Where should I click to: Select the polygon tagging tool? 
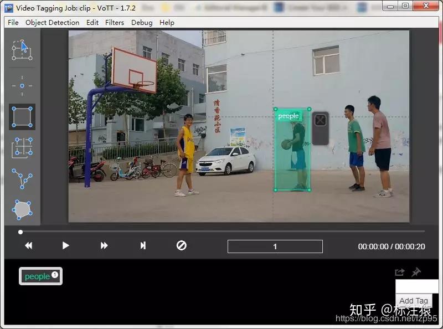(x=22, y=209)
